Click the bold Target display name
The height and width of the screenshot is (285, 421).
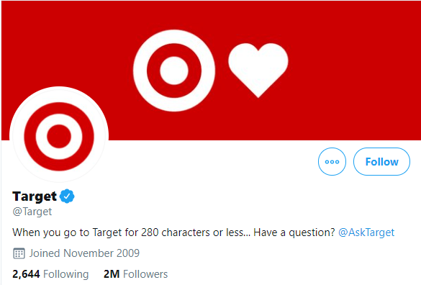click(35, 196)
